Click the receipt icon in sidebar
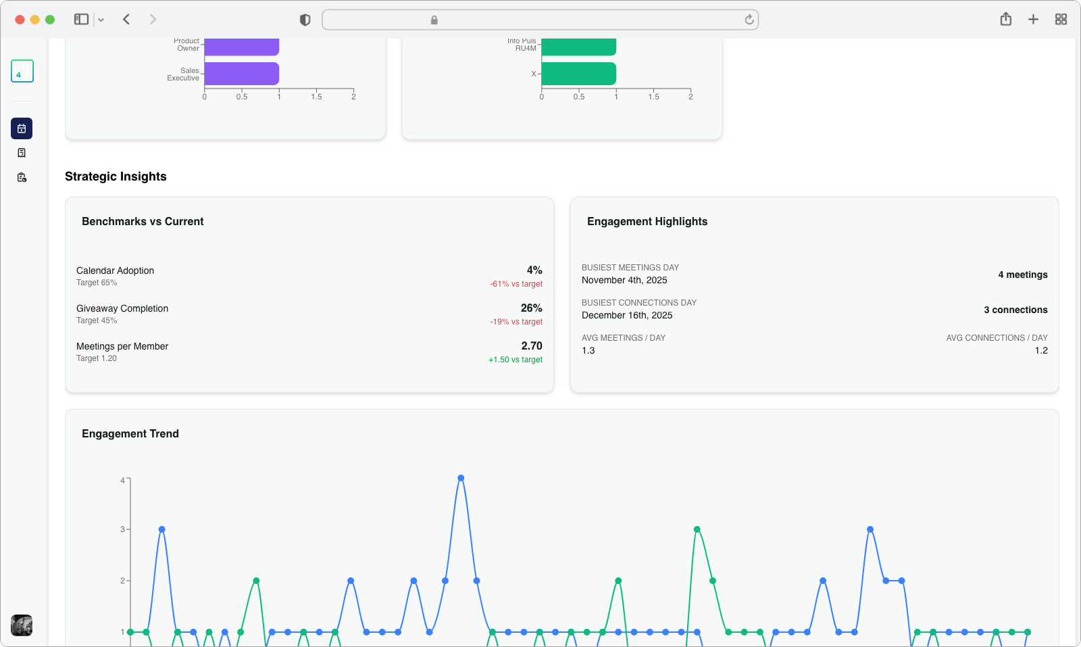The width and height of the screenshot is (1081, 647). [x=22, y=153]
